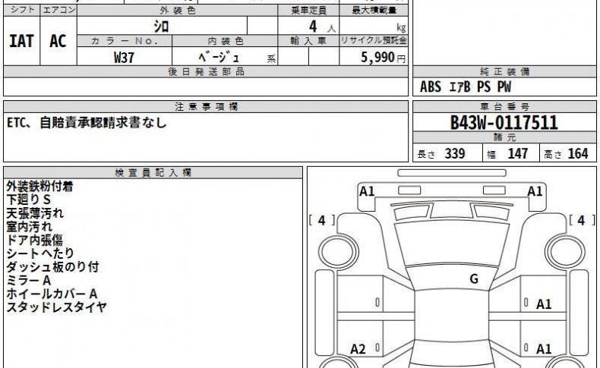Click the A1 mark at the bumper's right corner
This screenshot has height=368, width=600.
[535, 191]
